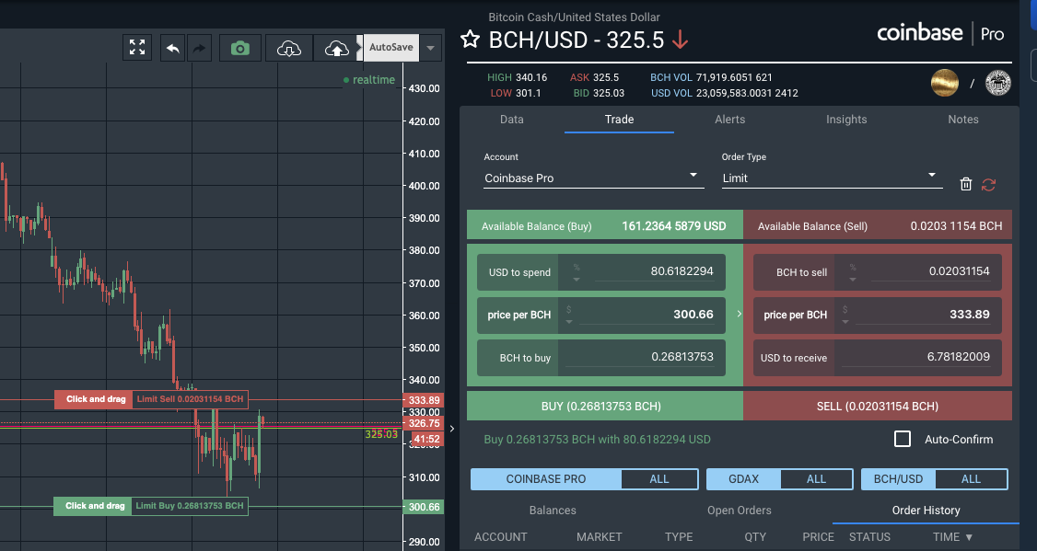Select the GDAX filter button

[x=743, y=479]
